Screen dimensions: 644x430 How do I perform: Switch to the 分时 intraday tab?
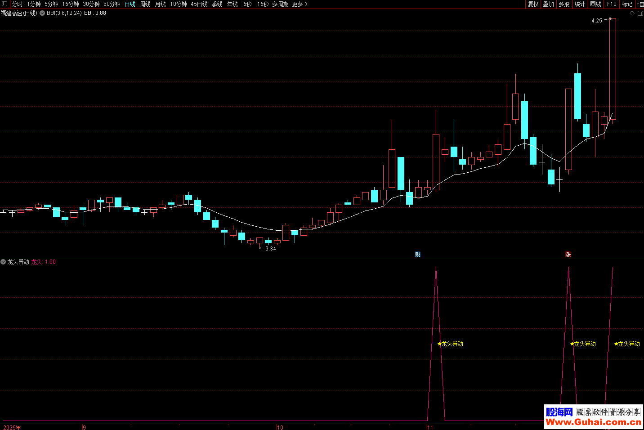[x=17, y=4]
